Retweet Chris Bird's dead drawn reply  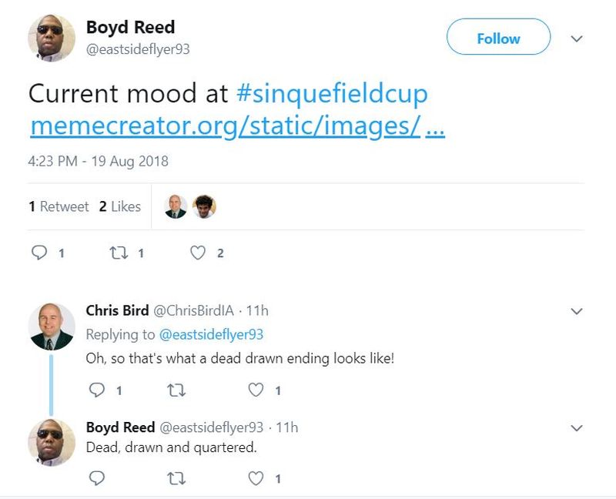coord(176,390)
